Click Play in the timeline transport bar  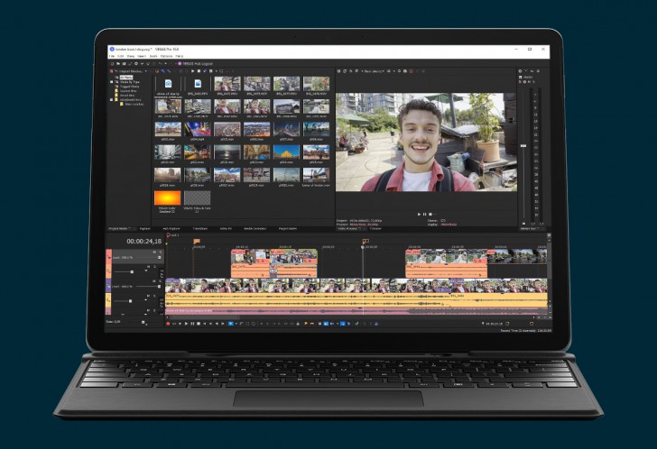(x=186, y=324)
